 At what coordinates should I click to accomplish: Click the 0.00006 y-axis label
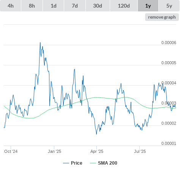(169, 43)
